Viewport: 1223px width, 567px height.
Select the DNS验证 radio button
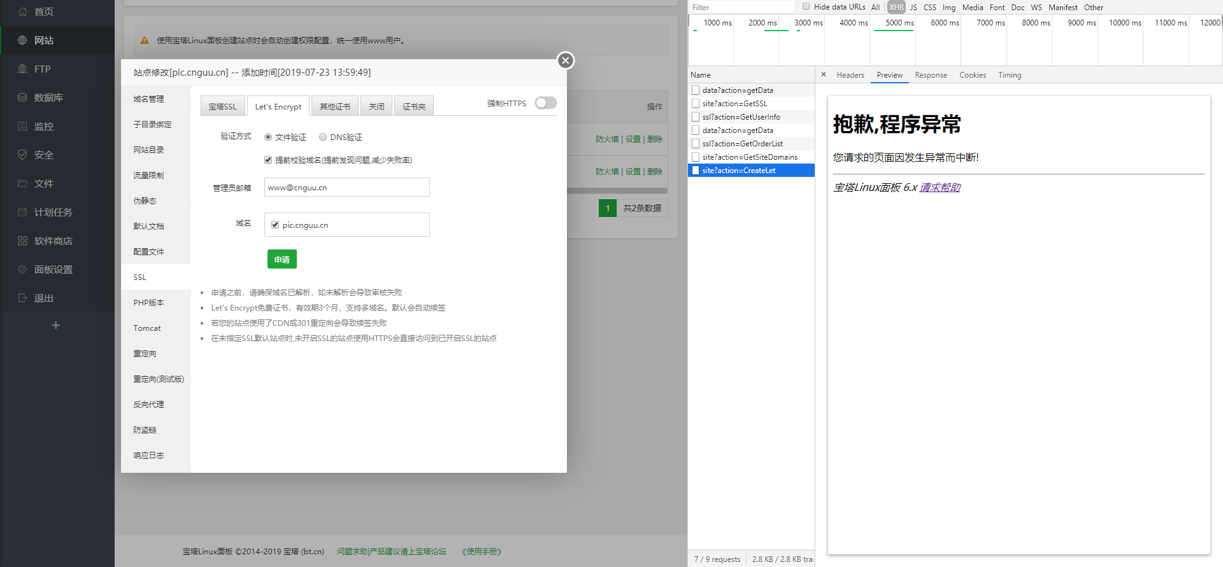pos(323,137)
